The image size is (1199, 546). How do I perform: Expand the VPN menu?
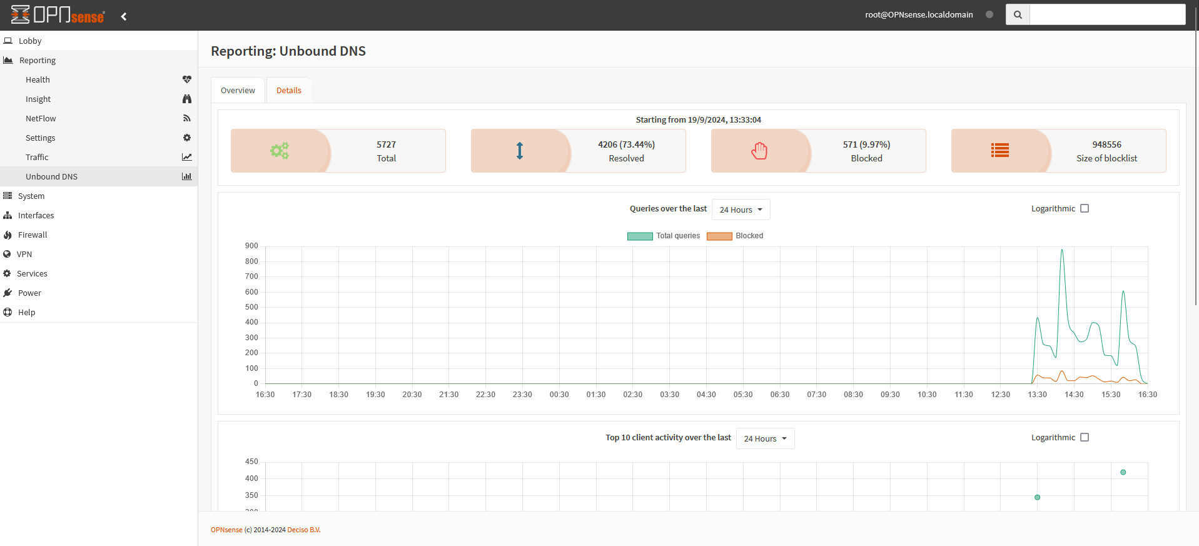(x=99, y=254)
